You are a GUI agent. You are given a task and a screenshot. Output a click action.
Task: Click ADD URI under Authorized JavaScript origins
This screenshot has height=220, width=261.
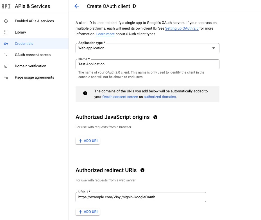tap(88, 141)
